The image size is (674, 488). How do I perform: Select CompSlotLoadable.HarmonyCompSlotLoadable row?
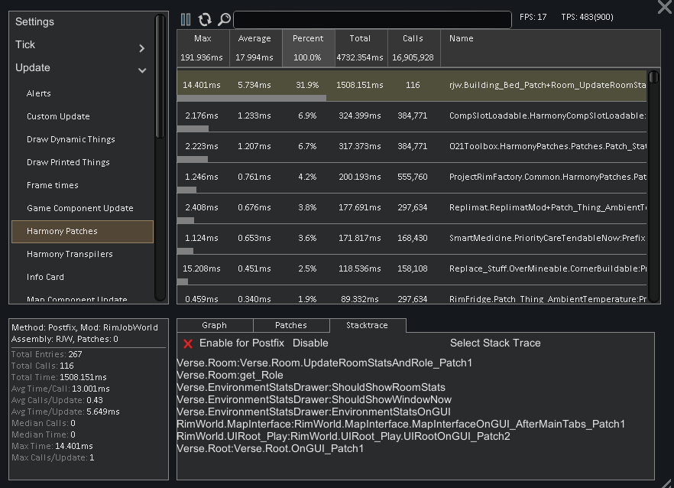411,116
